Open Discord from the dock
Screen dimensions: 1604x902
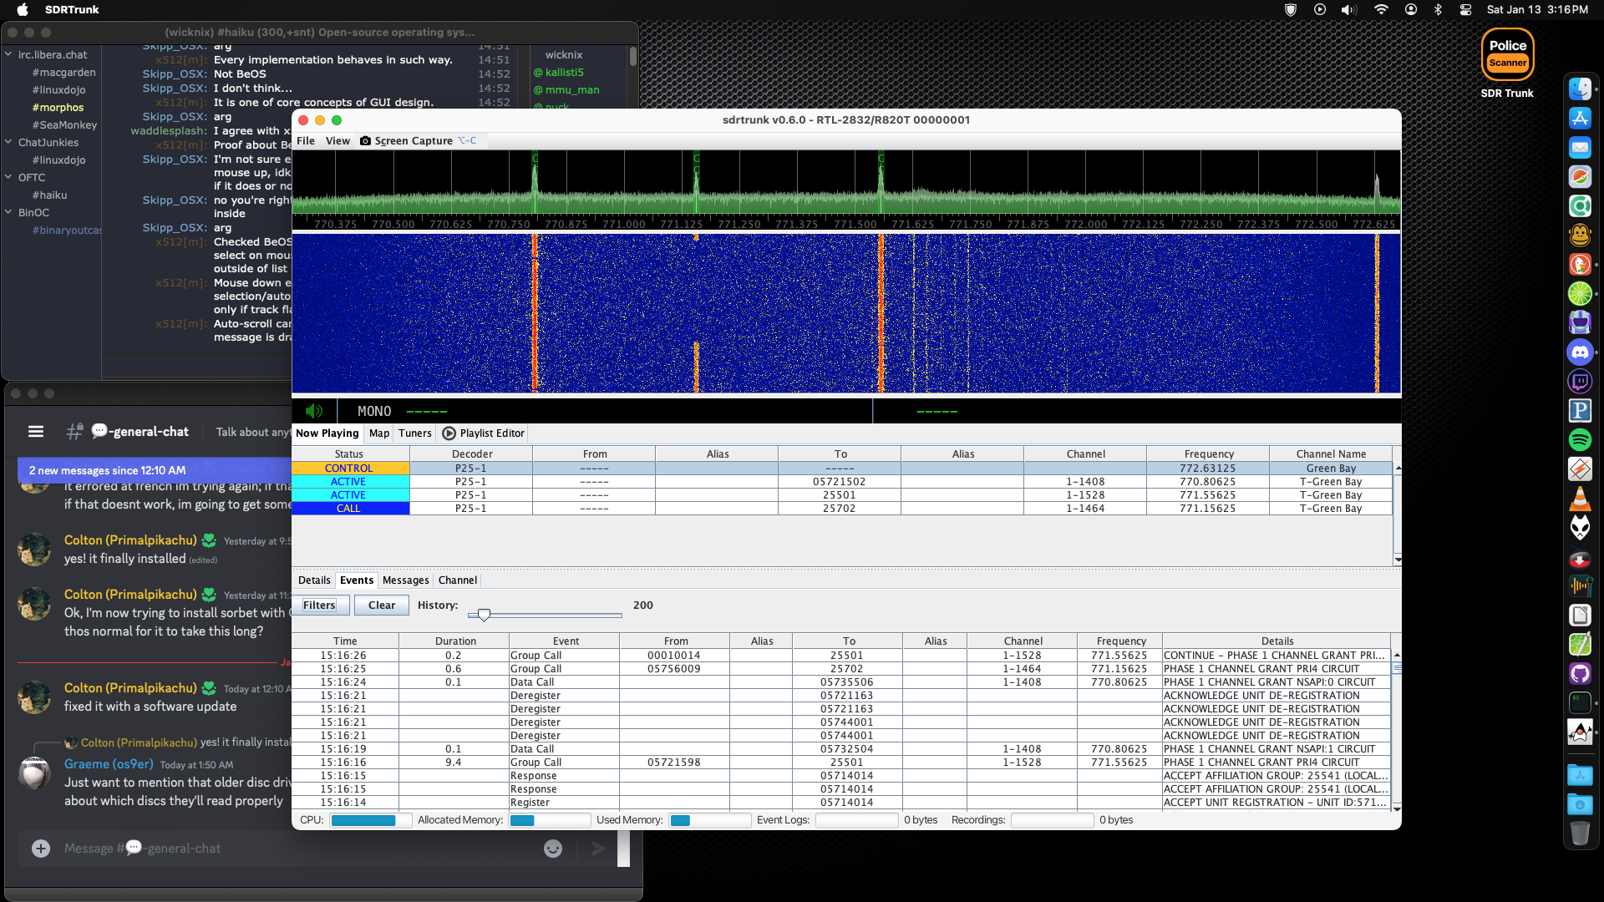coord(1579,352)
